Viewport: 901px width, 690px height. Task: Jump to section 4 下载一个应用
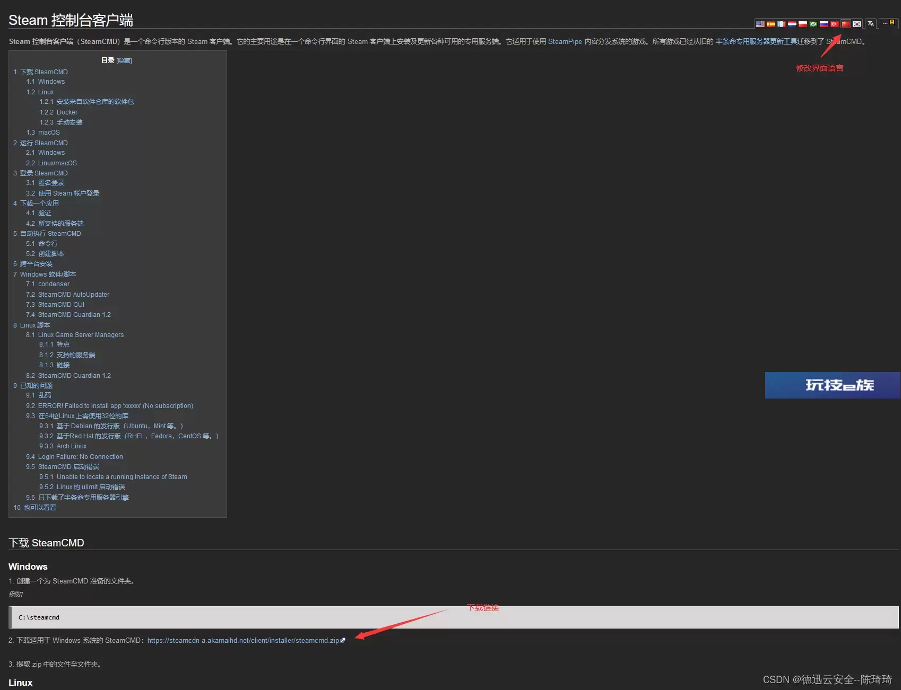click(x=36, y=204)
